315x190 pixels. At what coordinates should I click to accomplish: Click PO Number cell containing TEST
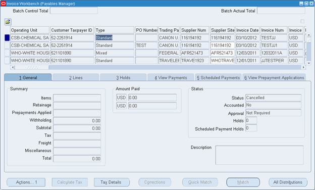click(146, 45)
